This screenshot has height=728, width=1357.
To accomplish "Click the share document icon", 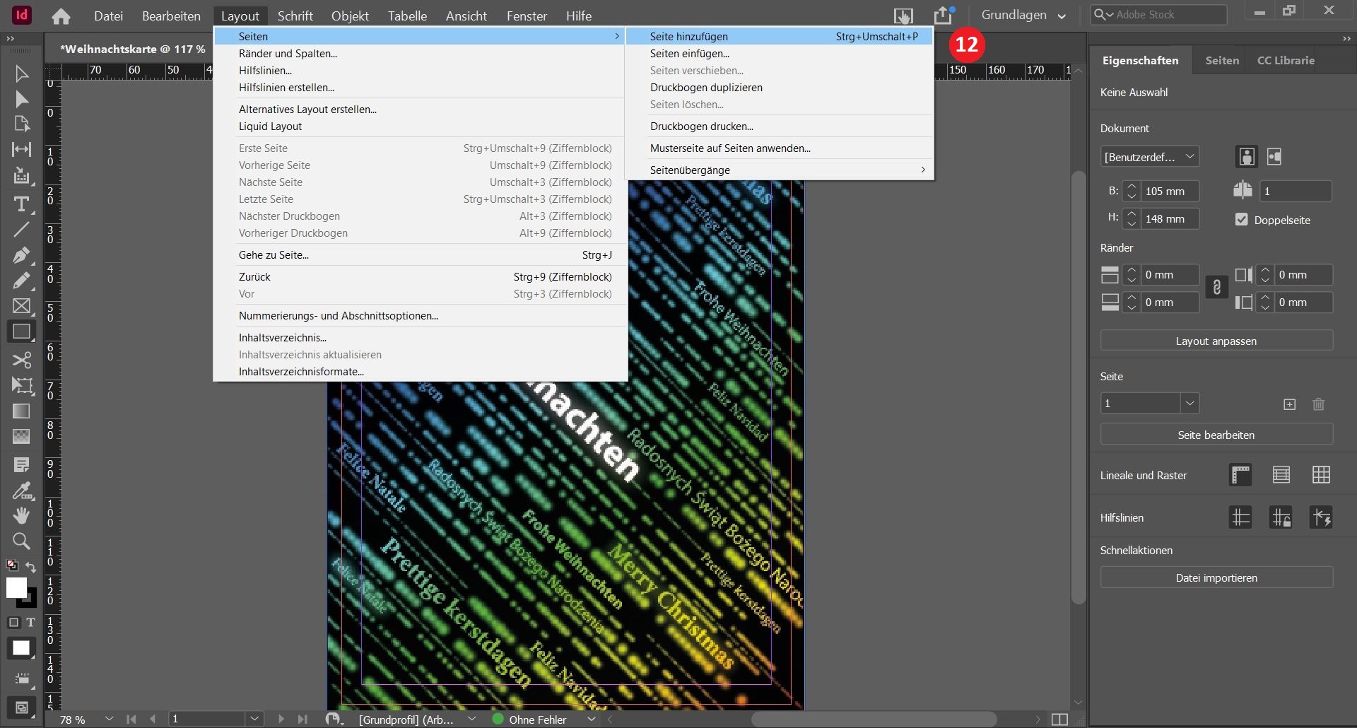I will tap(943, 15).
